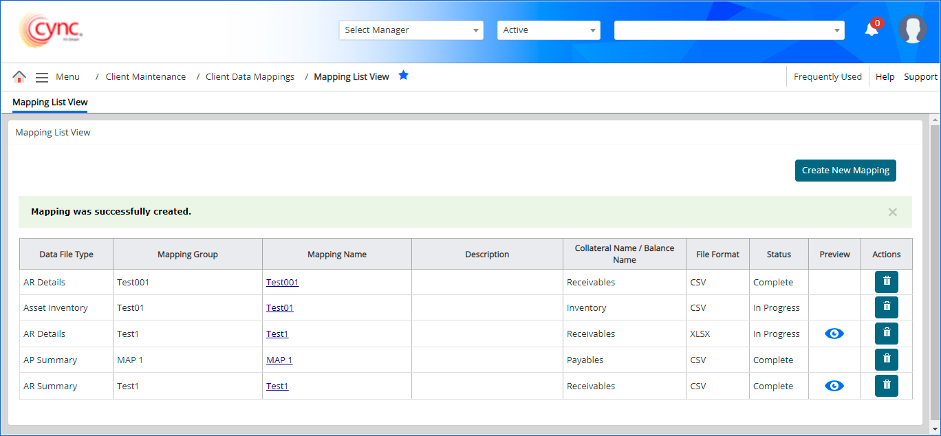The width and height of the screenshot is (941, 436).
Task: Click the user profile avatar
Action: (912, 30)
